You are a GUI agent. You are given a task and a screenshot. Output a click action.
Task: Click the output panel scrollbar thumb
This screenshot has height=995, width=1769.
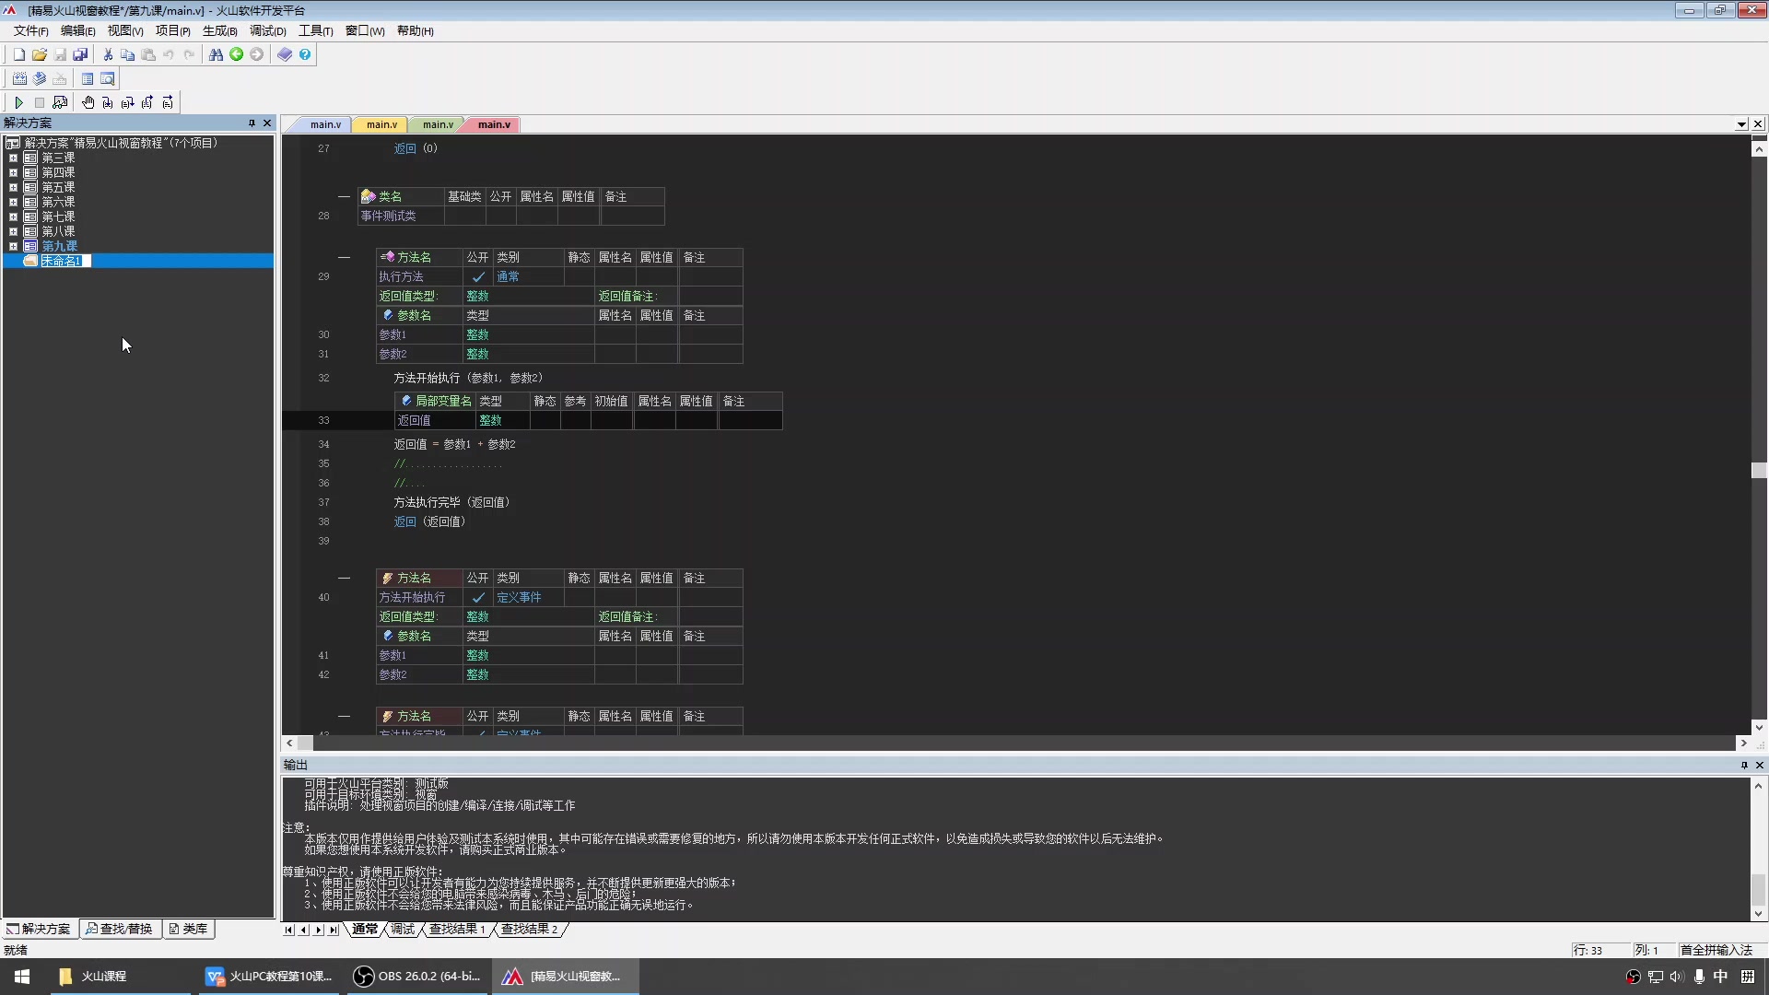click(1758, 890)
